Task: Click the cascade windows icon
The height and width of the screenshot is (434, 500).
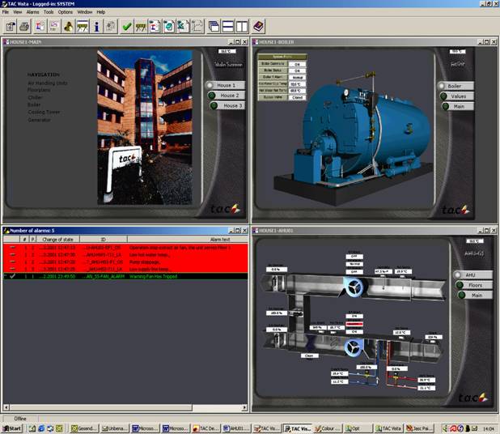Action: coord(214,27)
